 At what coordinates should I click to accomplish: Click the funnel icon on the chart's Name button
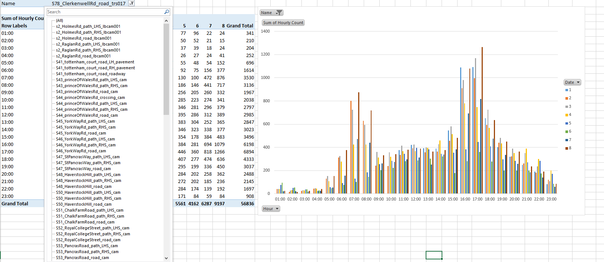279,13
